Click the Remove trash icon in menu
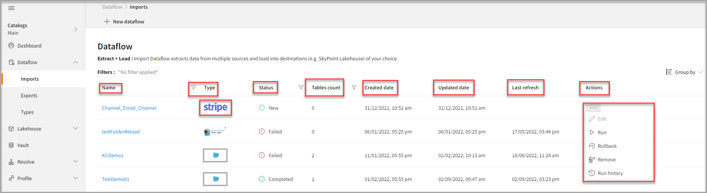This screenshot has height=193, width=707. pyautogui.click(x=592, y=159)
